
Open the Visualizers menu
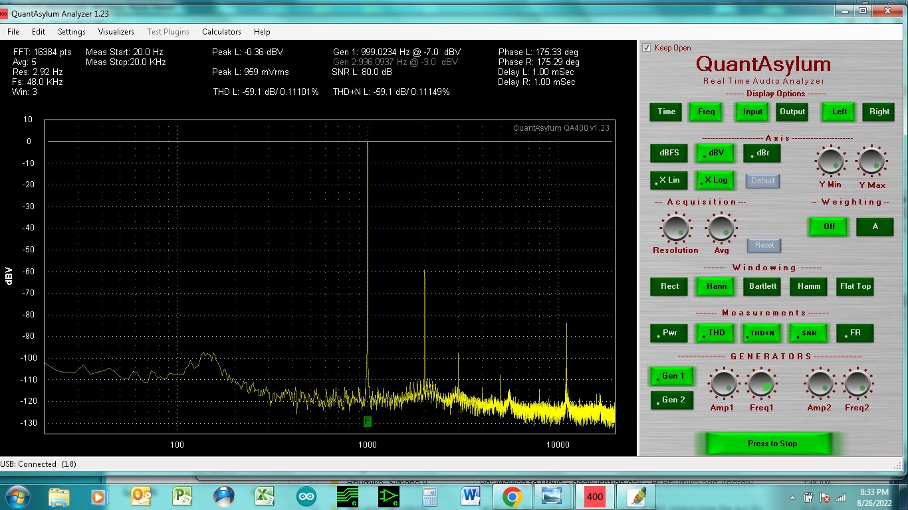click(x=116, y=31)
